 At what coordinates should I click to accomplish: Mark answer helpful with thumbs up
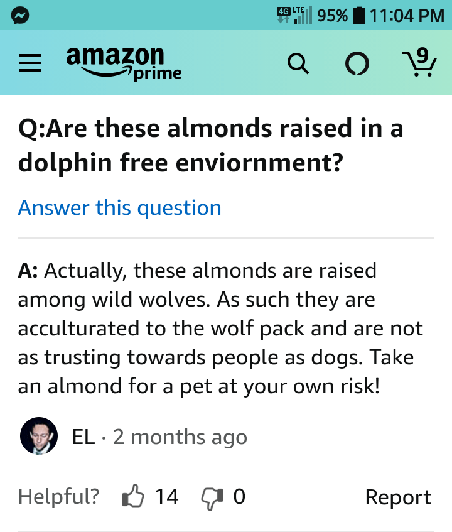coord(132,497)
